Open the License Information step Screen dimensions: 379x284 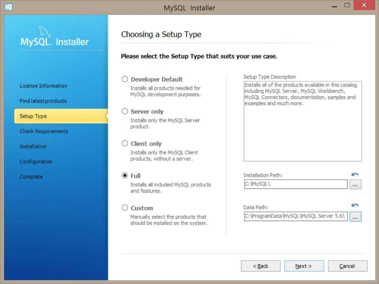pyautogui.click(x=43, y=86)
